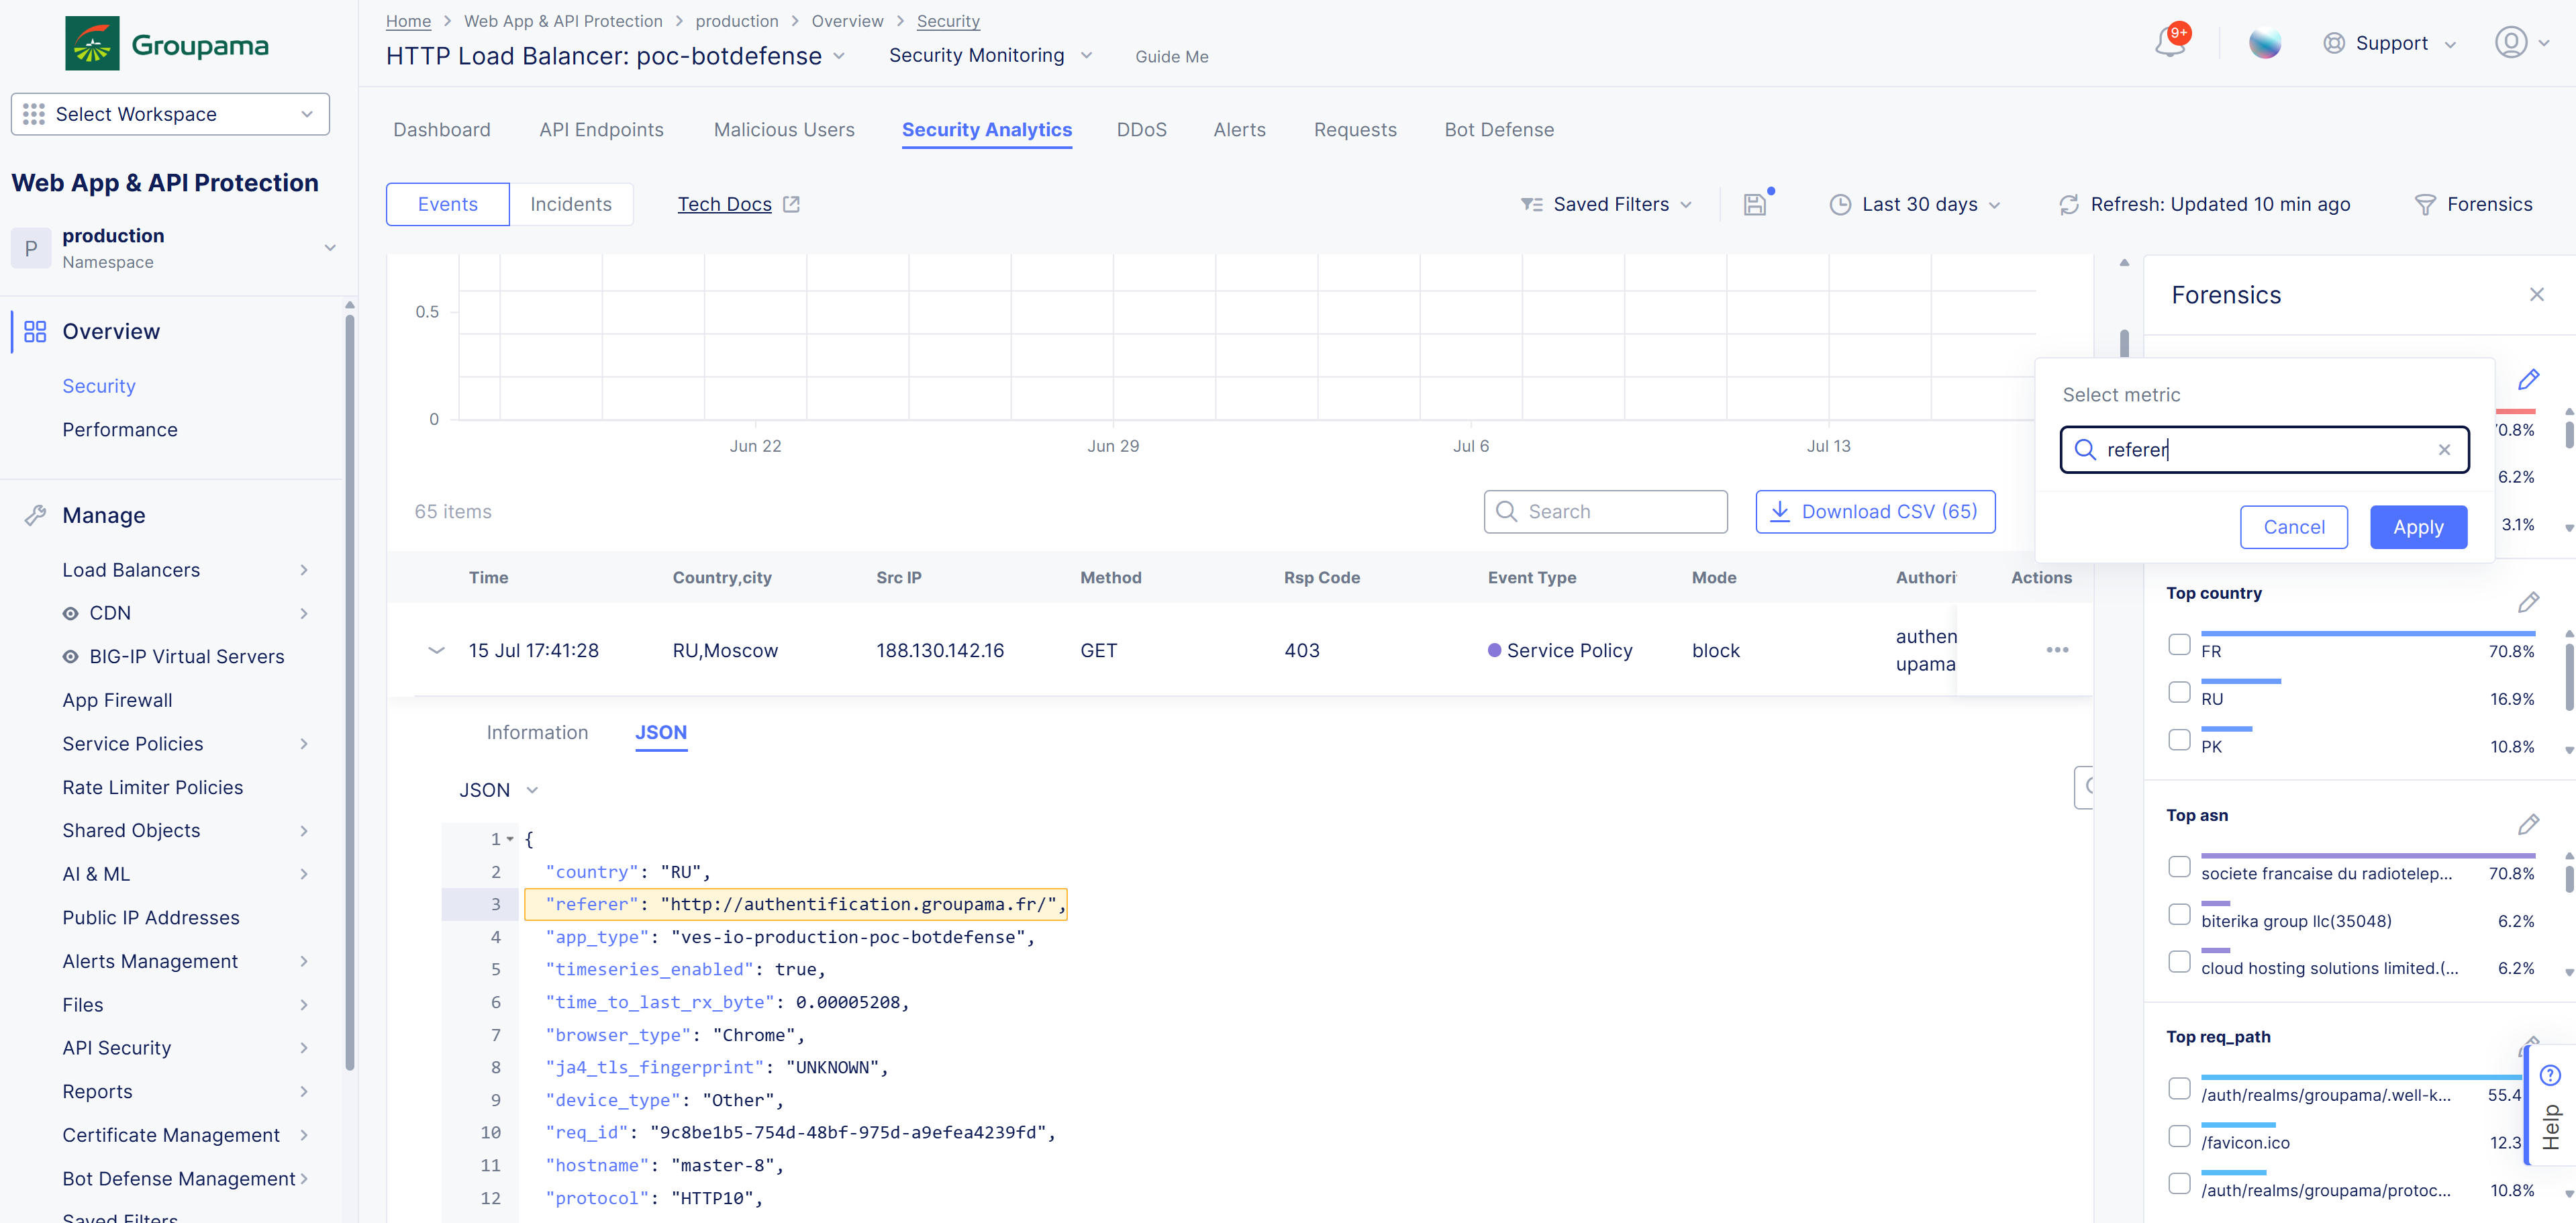Image resolution: width=2576 pixels, height=1223 pixels.
Task: Check biterika group llc asn checkbox
Action: pyautogui.click(x=2179, y=914)
